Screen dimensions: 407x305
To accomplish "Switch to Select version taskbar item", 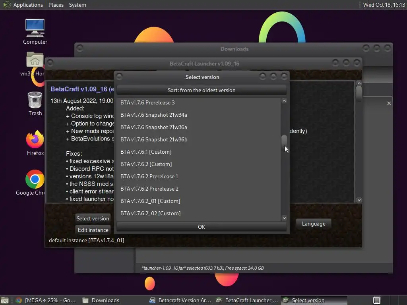I will pos(314,300).
